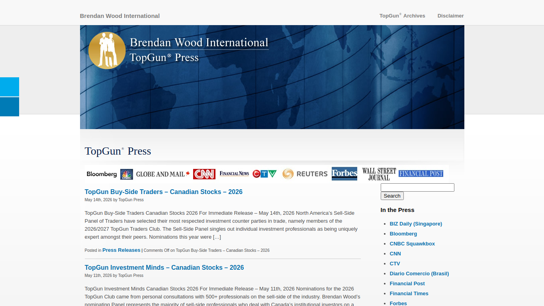
Task: Click the gold Brendan Wood International emblem
Action: tap(107, 51)
